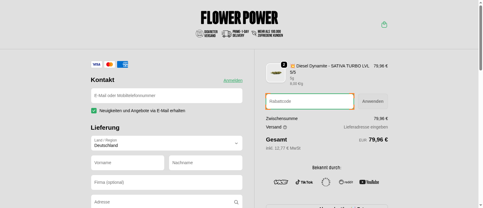Click the leaf icon for zufriedene Kunden

click(x=254, y=33)
